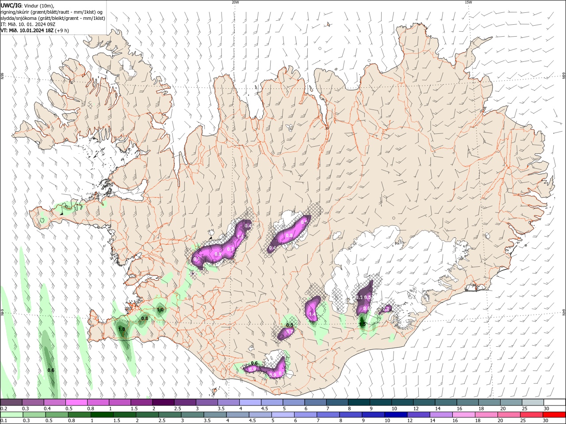Click the navy blue 10 swatch in bottom legend row

[396, 415]
